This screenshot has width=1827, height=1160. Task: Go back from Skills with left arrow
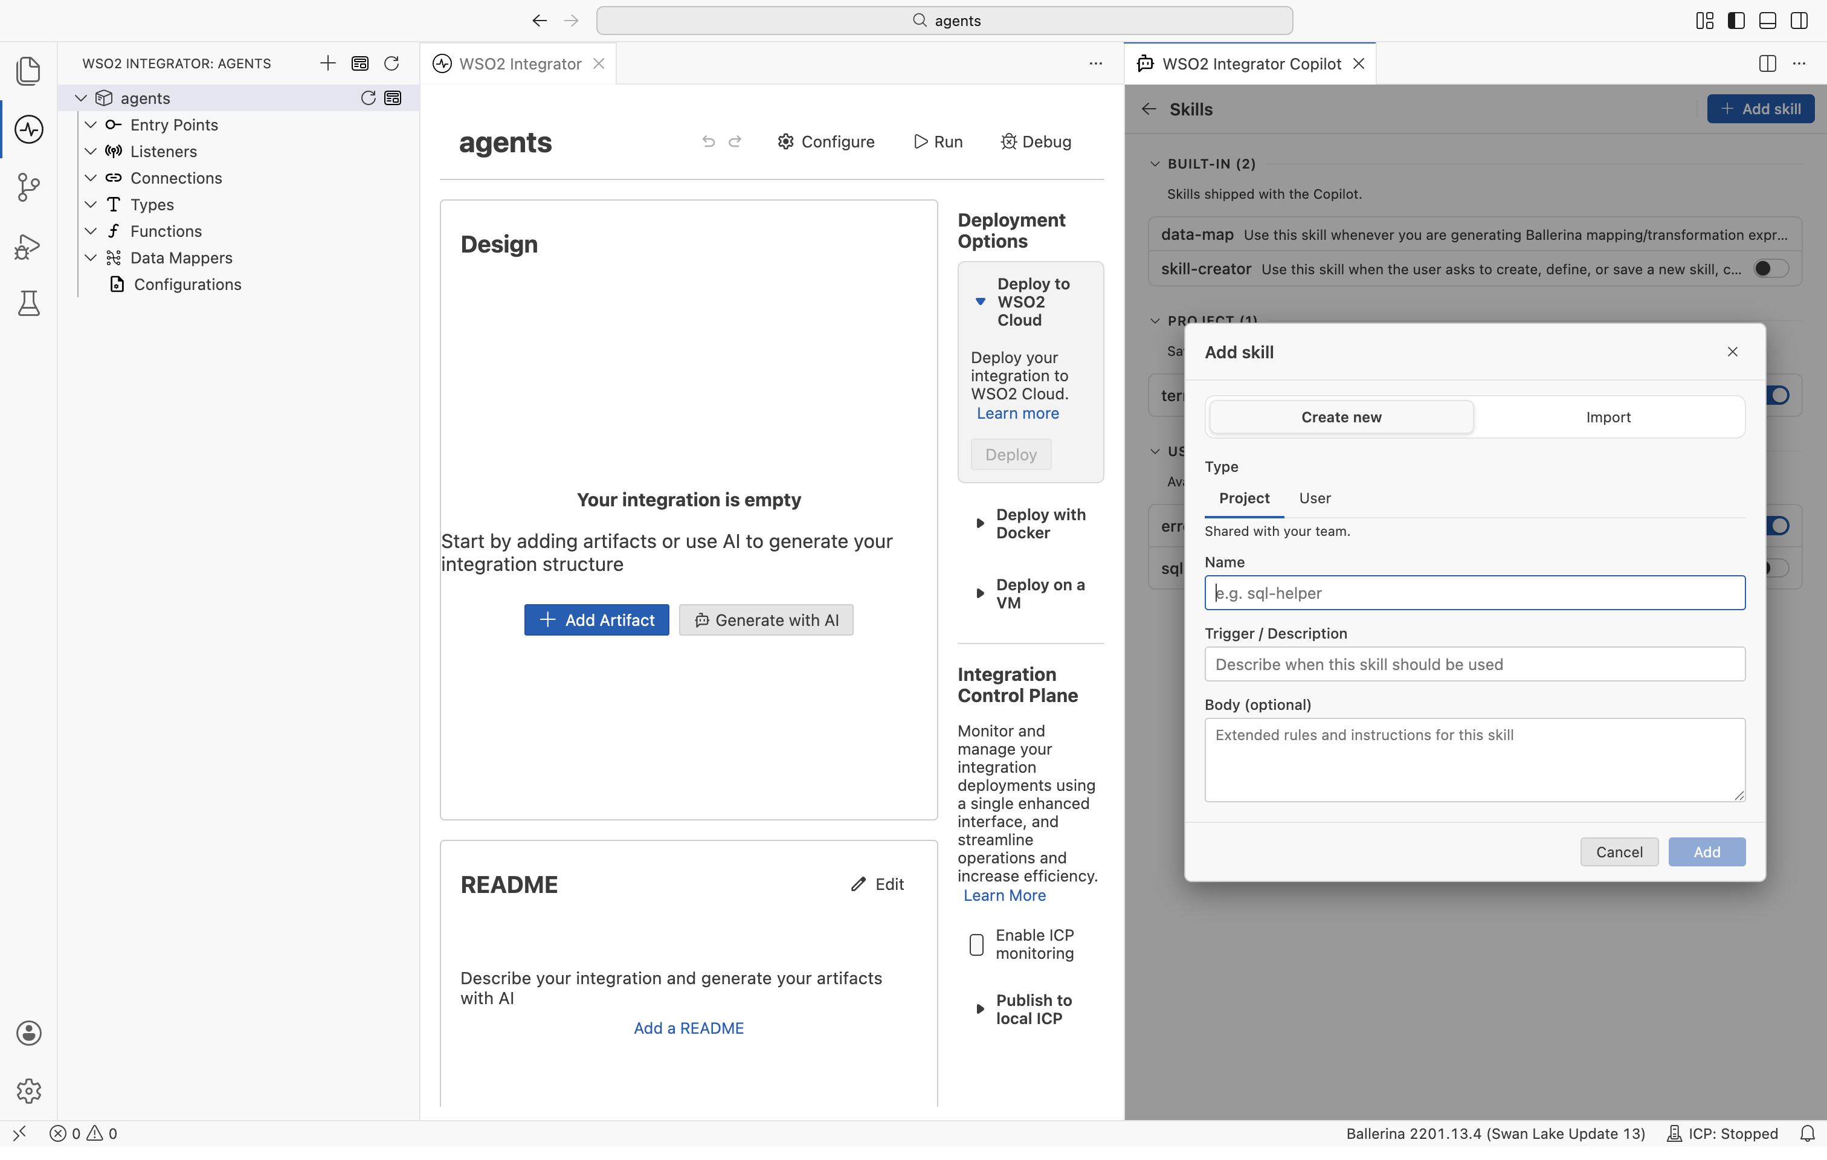click(1149, 109)
